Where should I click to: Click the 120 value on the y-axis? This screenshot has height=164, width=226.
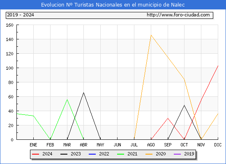pos(9,54)
